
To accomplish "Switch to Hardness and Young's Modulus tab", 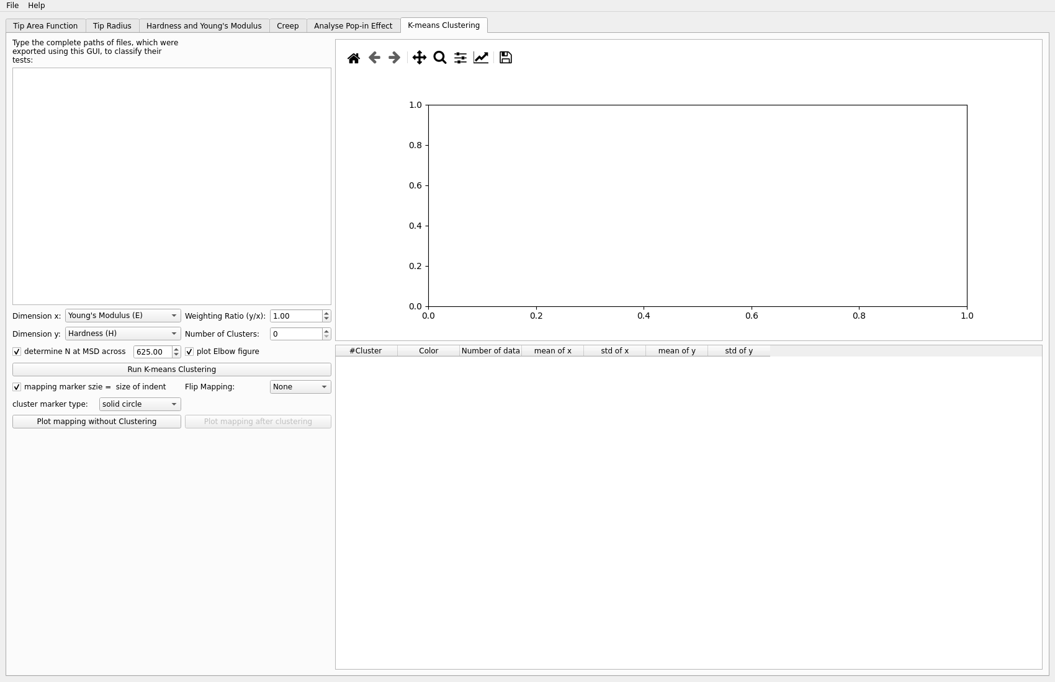I will (204, 26).
